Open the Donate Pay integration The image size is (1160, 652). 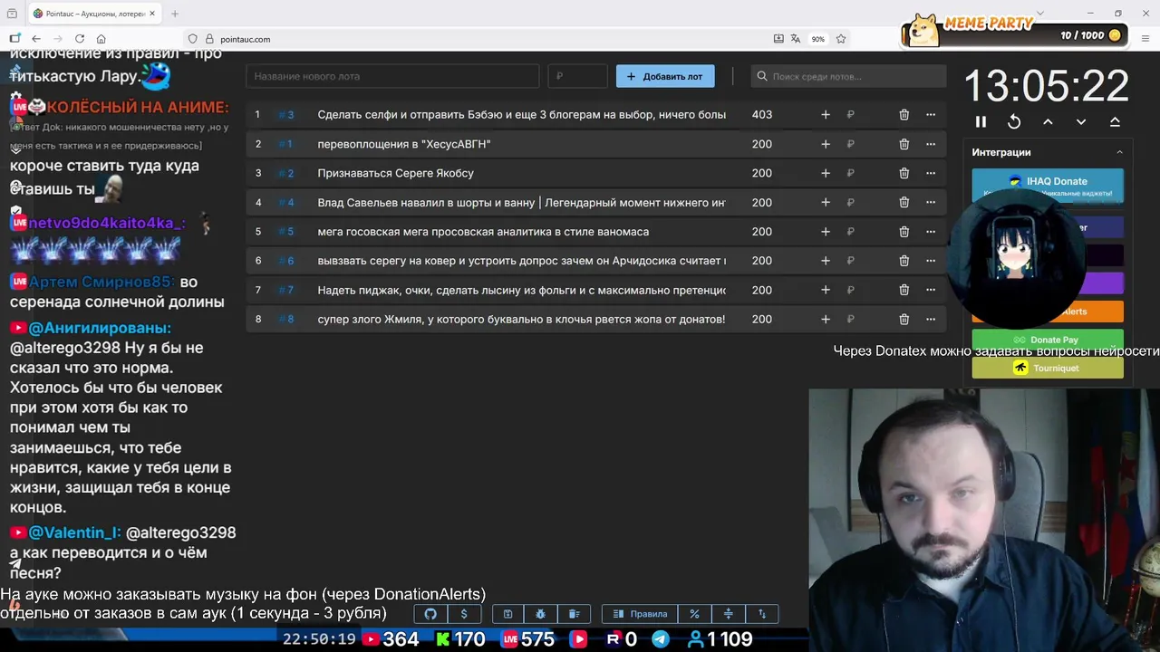(x=1048, y=340)
